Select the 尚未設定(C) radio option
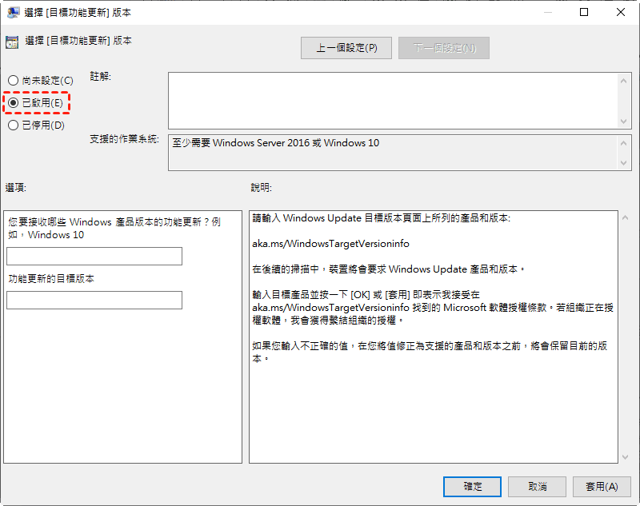Viewport: 640px width, 506px height. 14,81
